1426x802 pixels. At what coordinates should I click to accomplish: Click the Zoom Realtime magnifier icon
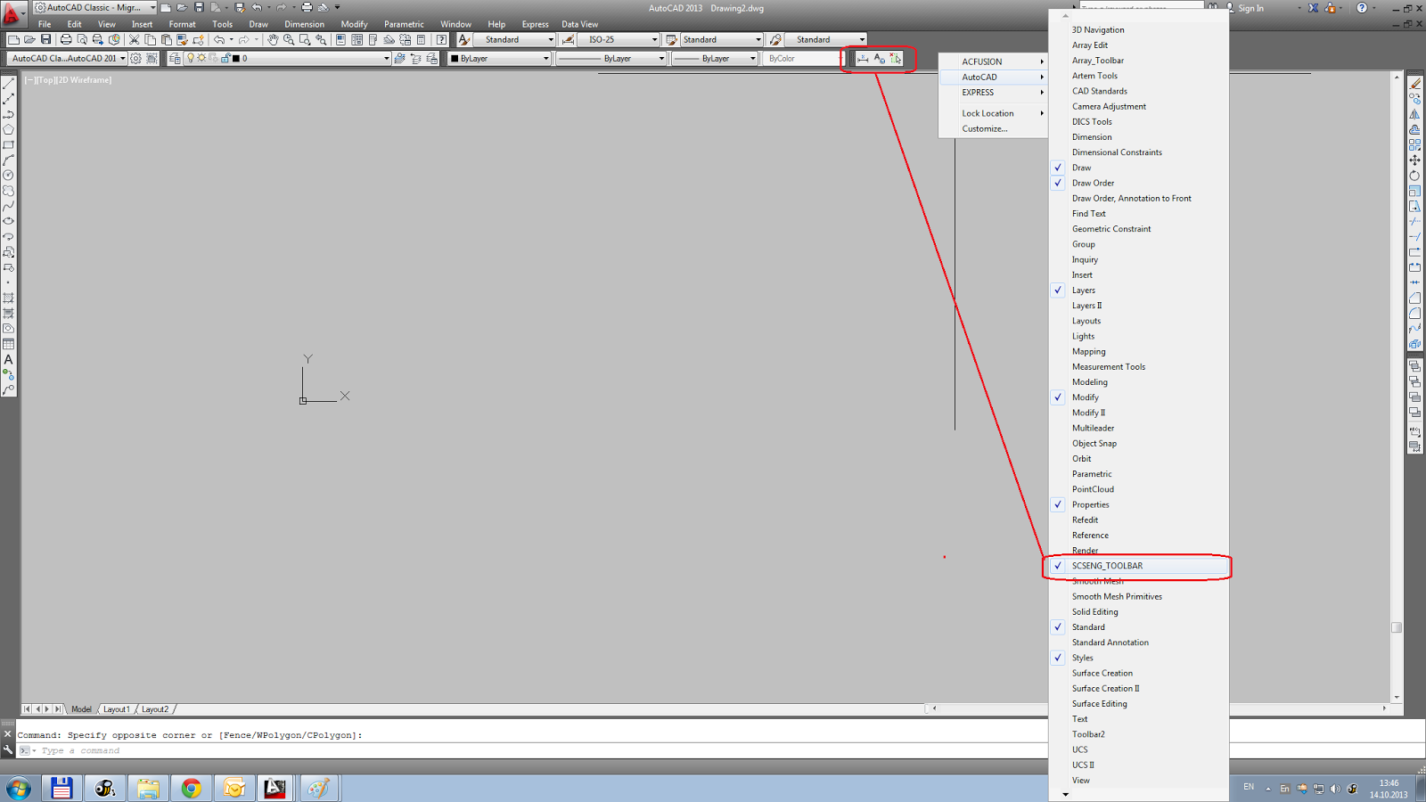pyautogui.click(x=289, y=40)
